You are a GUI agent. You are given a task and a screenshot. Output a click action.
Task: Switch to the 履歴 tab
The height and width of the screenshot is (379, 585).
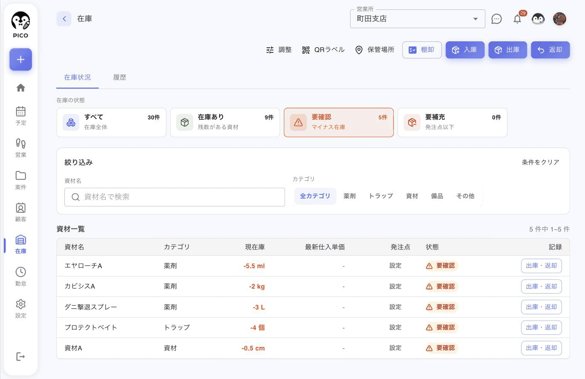click(x=119, y=78)
